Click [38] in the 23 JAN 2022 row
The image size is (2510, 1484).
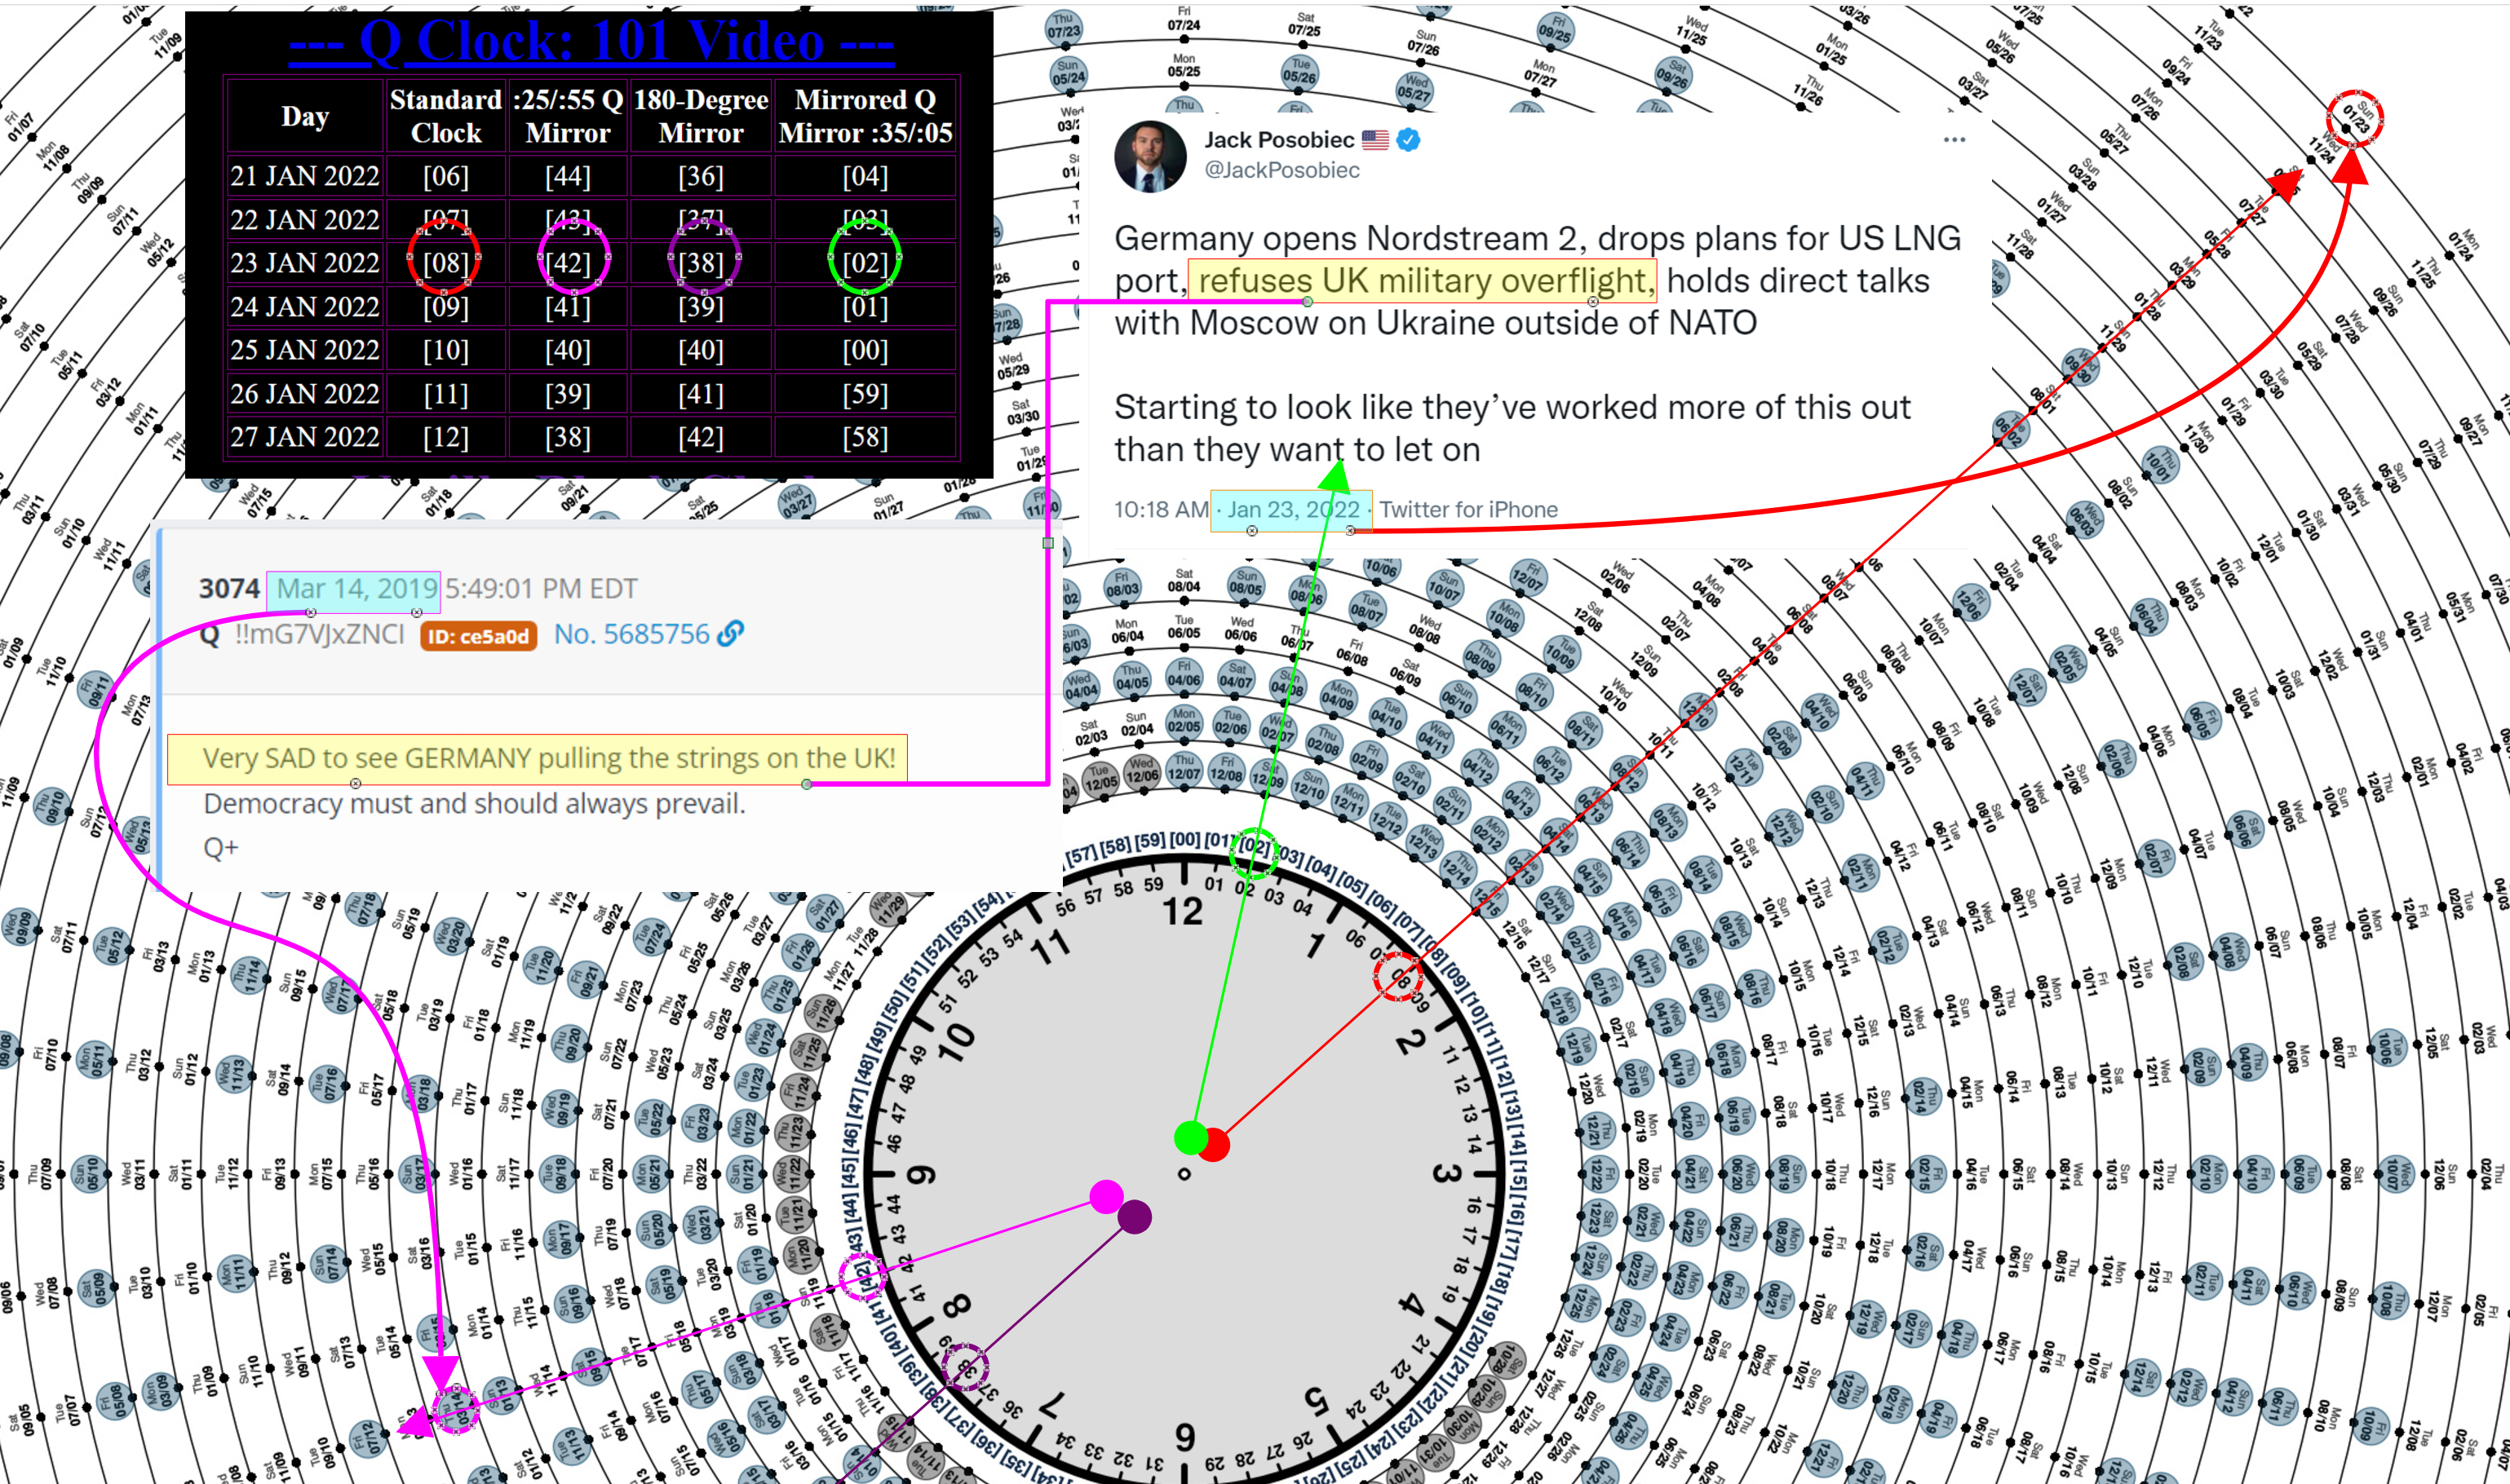point(700,263)
